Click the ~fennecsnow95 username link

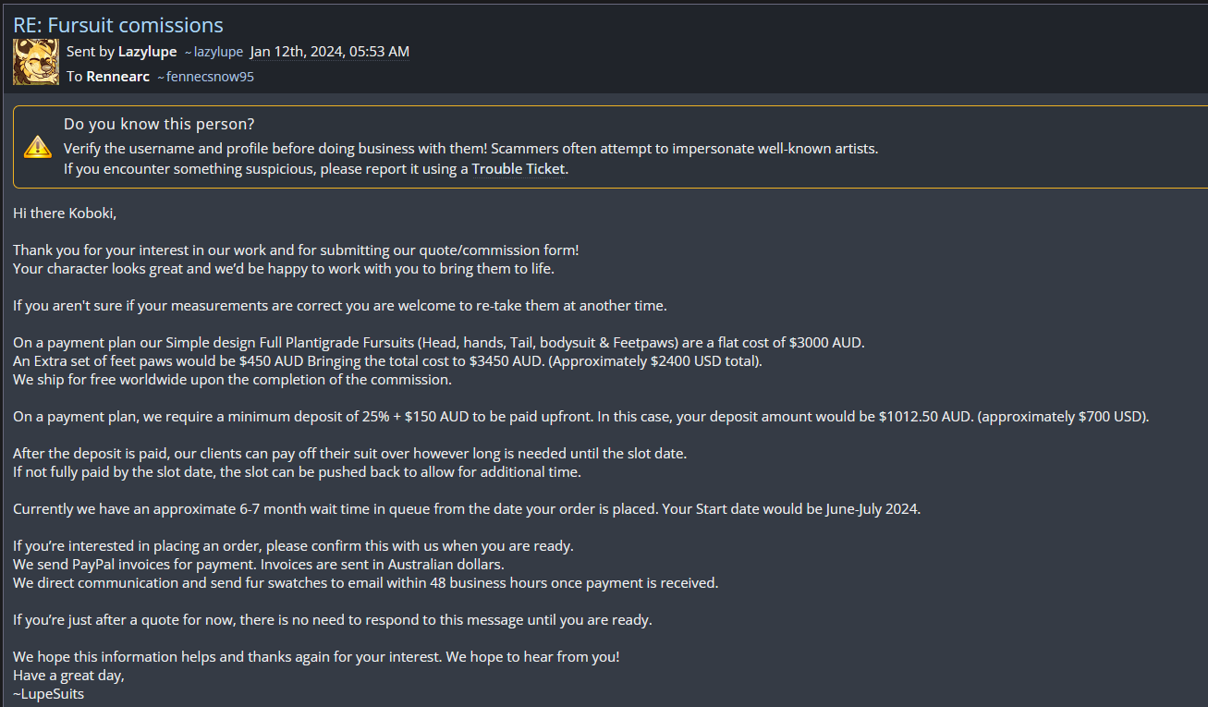(x=205, y=77)
